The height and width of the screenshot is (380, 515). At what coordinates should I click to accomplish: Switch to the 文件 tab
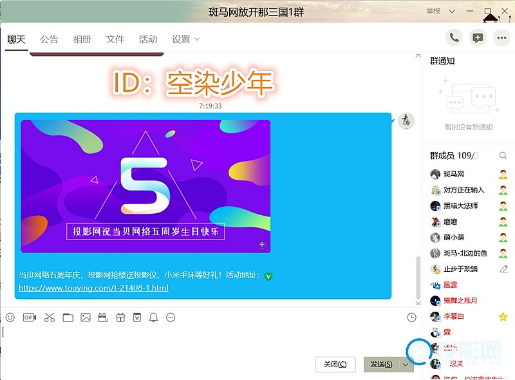click(115, 40)
